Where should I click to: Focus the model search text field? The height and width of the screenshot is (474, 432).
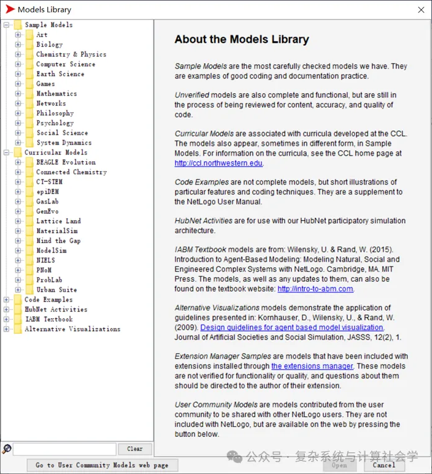[x=64, y=449]
